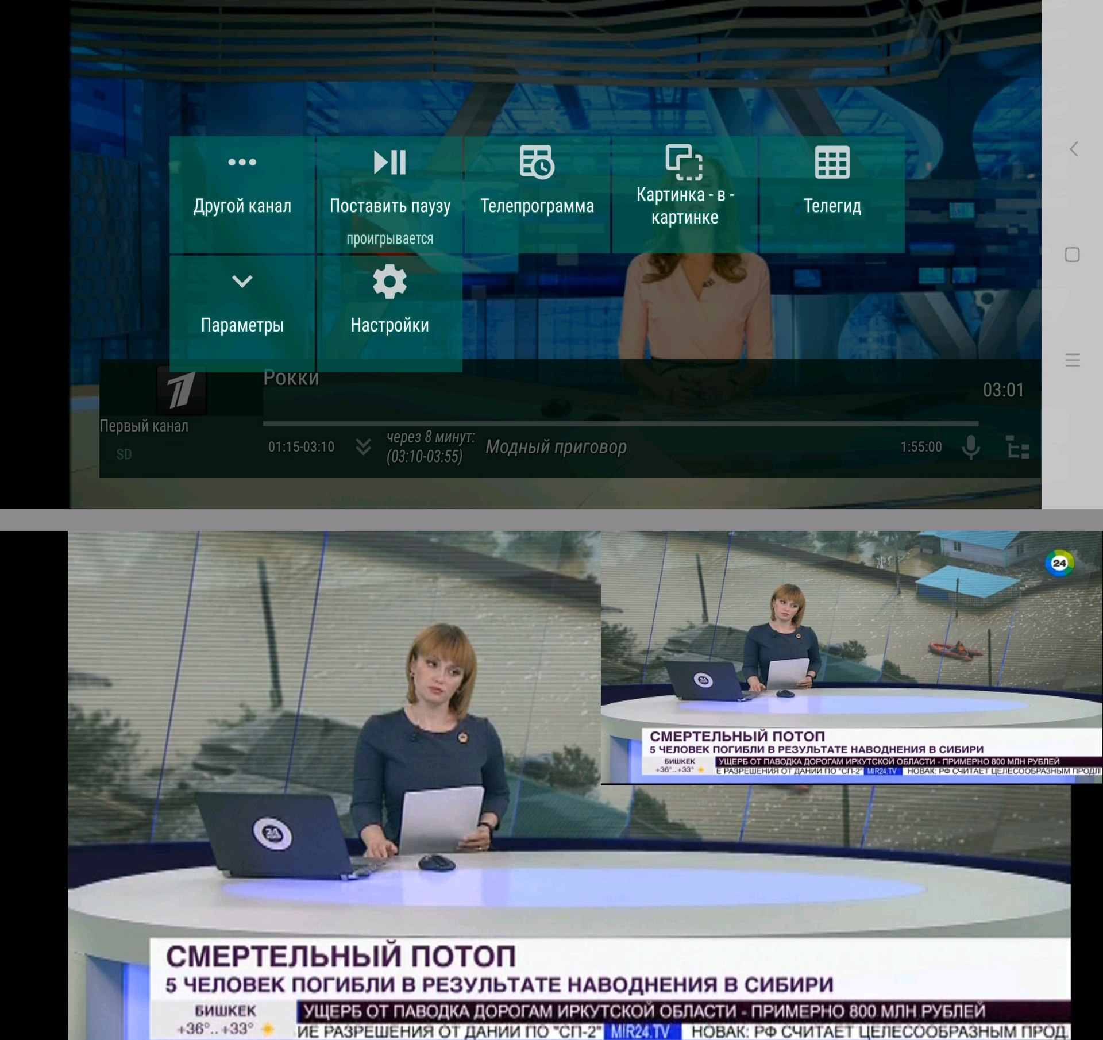Viewport: 1103px width, 1040px height.
Task: Click the microphone voice search icon
Action: pyautogui.click(x=971, y=447)
